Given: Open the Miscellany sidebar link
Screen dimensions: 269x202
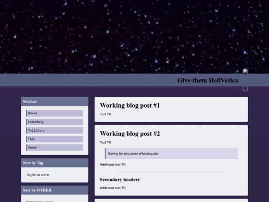Looking at the screenshot, I should 55,122.
